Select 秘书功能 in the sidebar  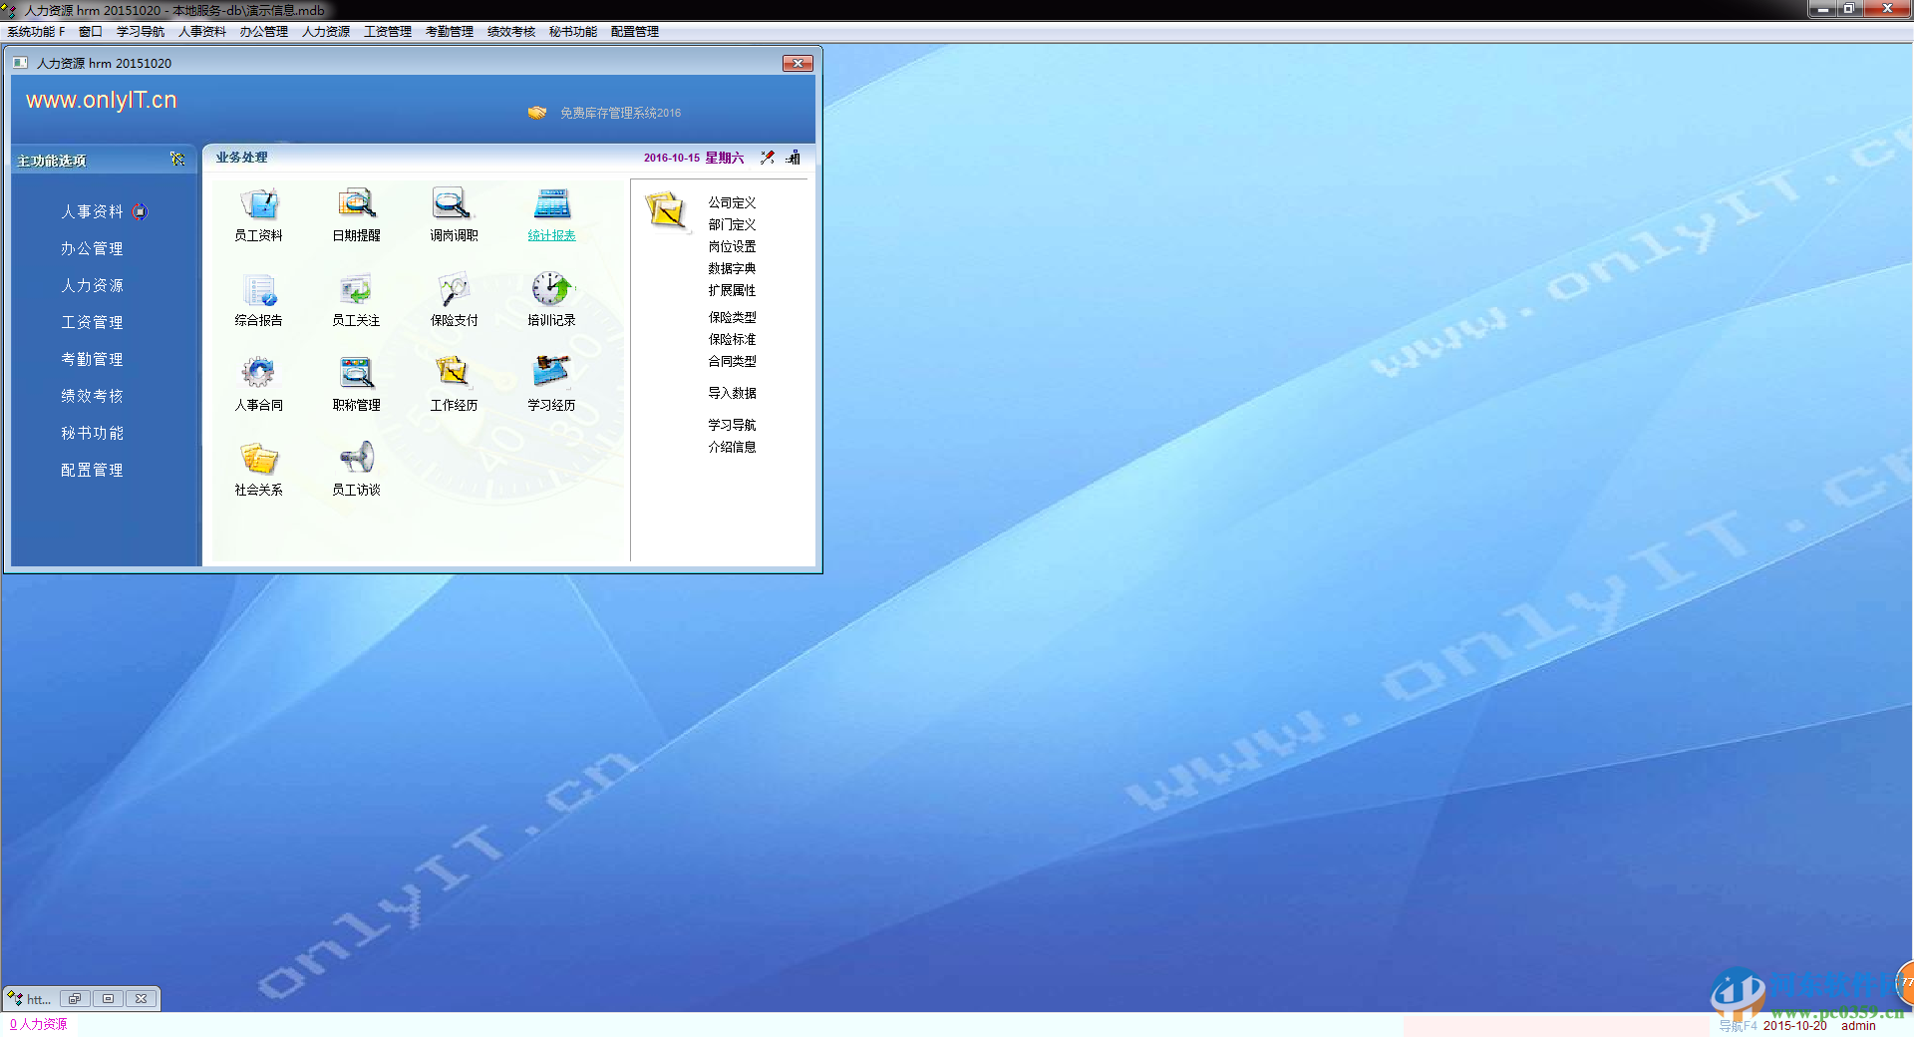tap(93, 433)
